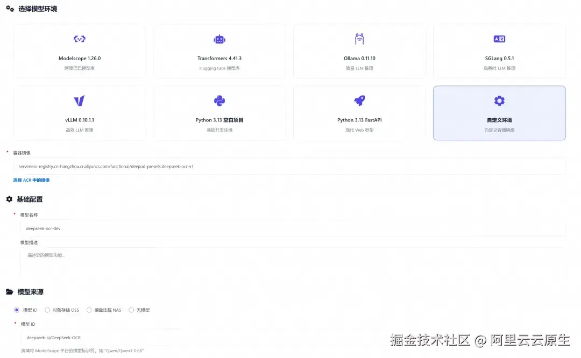
Task: Click the SGLang 0.5.1 card title
Action: point(499,59)
